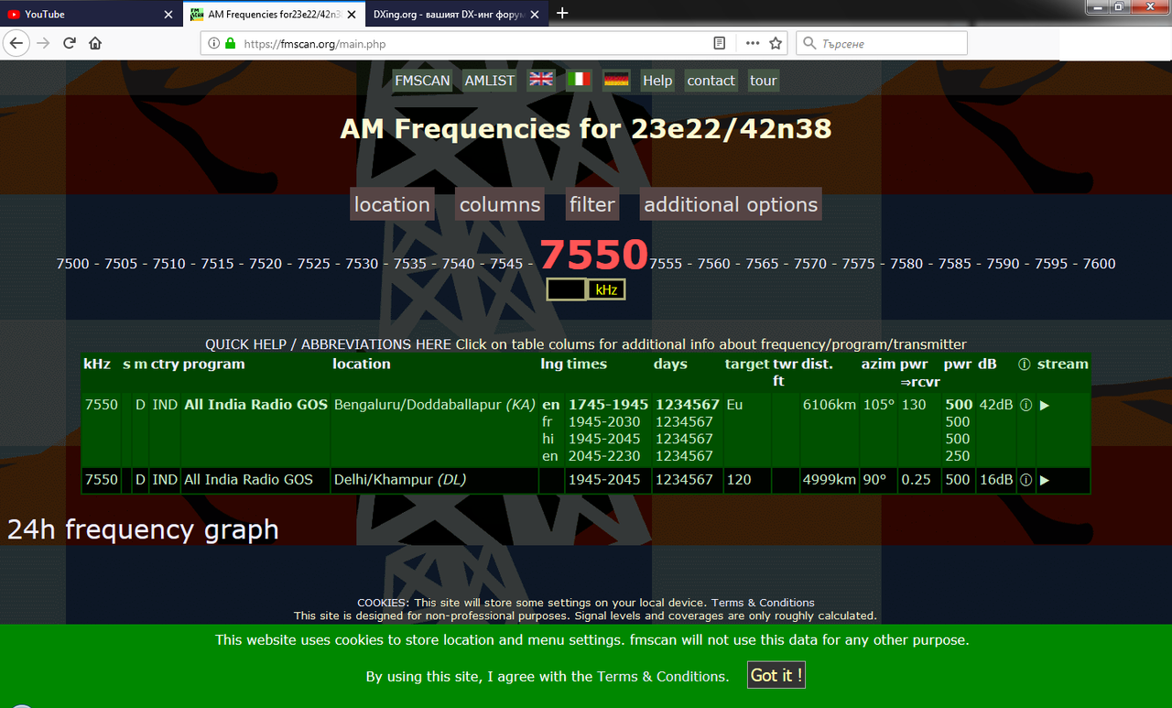Reload the page with refresh icon
Image resolution: width=1172 pixels, height=708 pixels.
tap(70, 43)
